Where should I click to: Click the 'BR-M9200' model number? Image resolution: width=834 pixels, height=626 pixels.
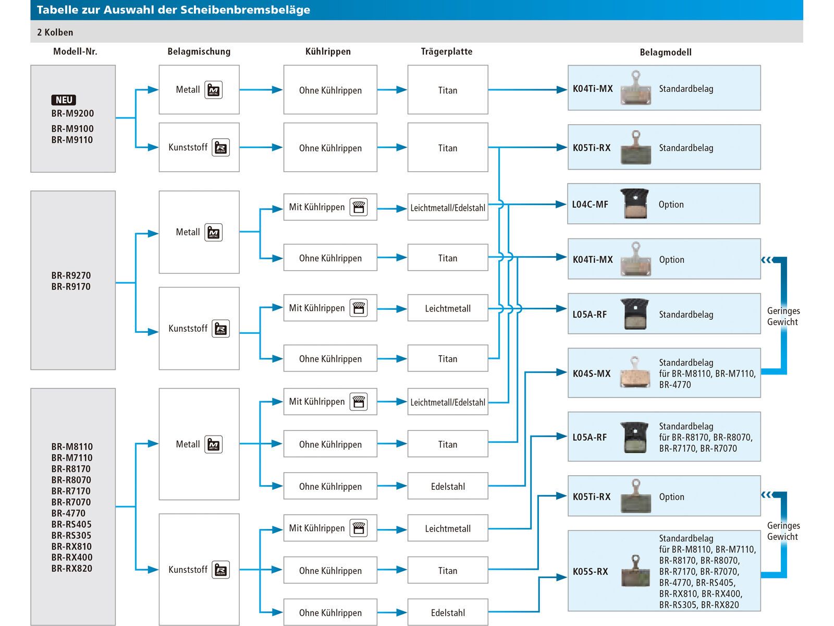pyautogui.click(x=72, y=113)
